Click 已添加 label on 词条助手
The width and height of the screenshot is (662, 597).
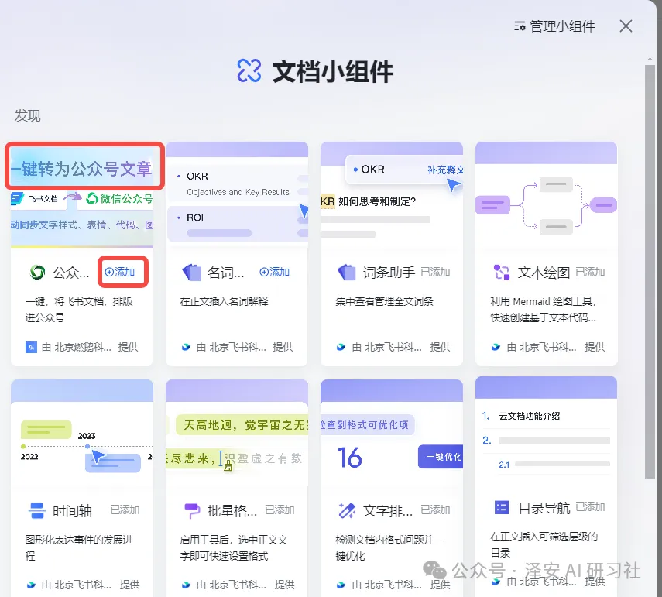coord(435,272)
